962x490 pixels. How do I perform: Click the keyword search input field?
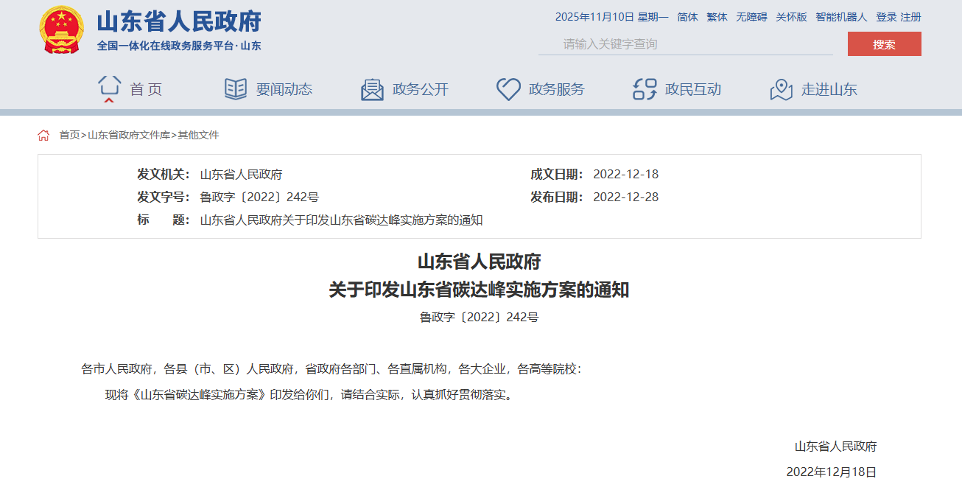point(685,44)
